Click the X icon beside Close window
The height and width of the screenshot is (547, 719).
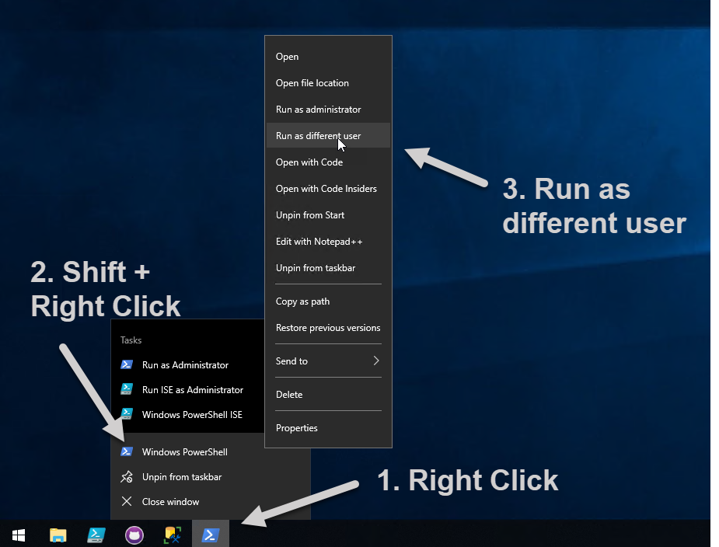coord(127,501)
